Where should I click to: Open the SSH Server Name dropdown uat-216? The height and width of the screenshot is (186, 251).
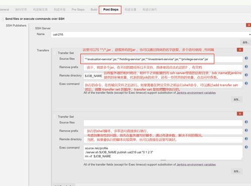151,35
